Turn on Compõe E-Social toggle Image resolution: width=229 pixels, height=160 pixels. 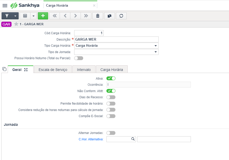[x=111, y=116]
